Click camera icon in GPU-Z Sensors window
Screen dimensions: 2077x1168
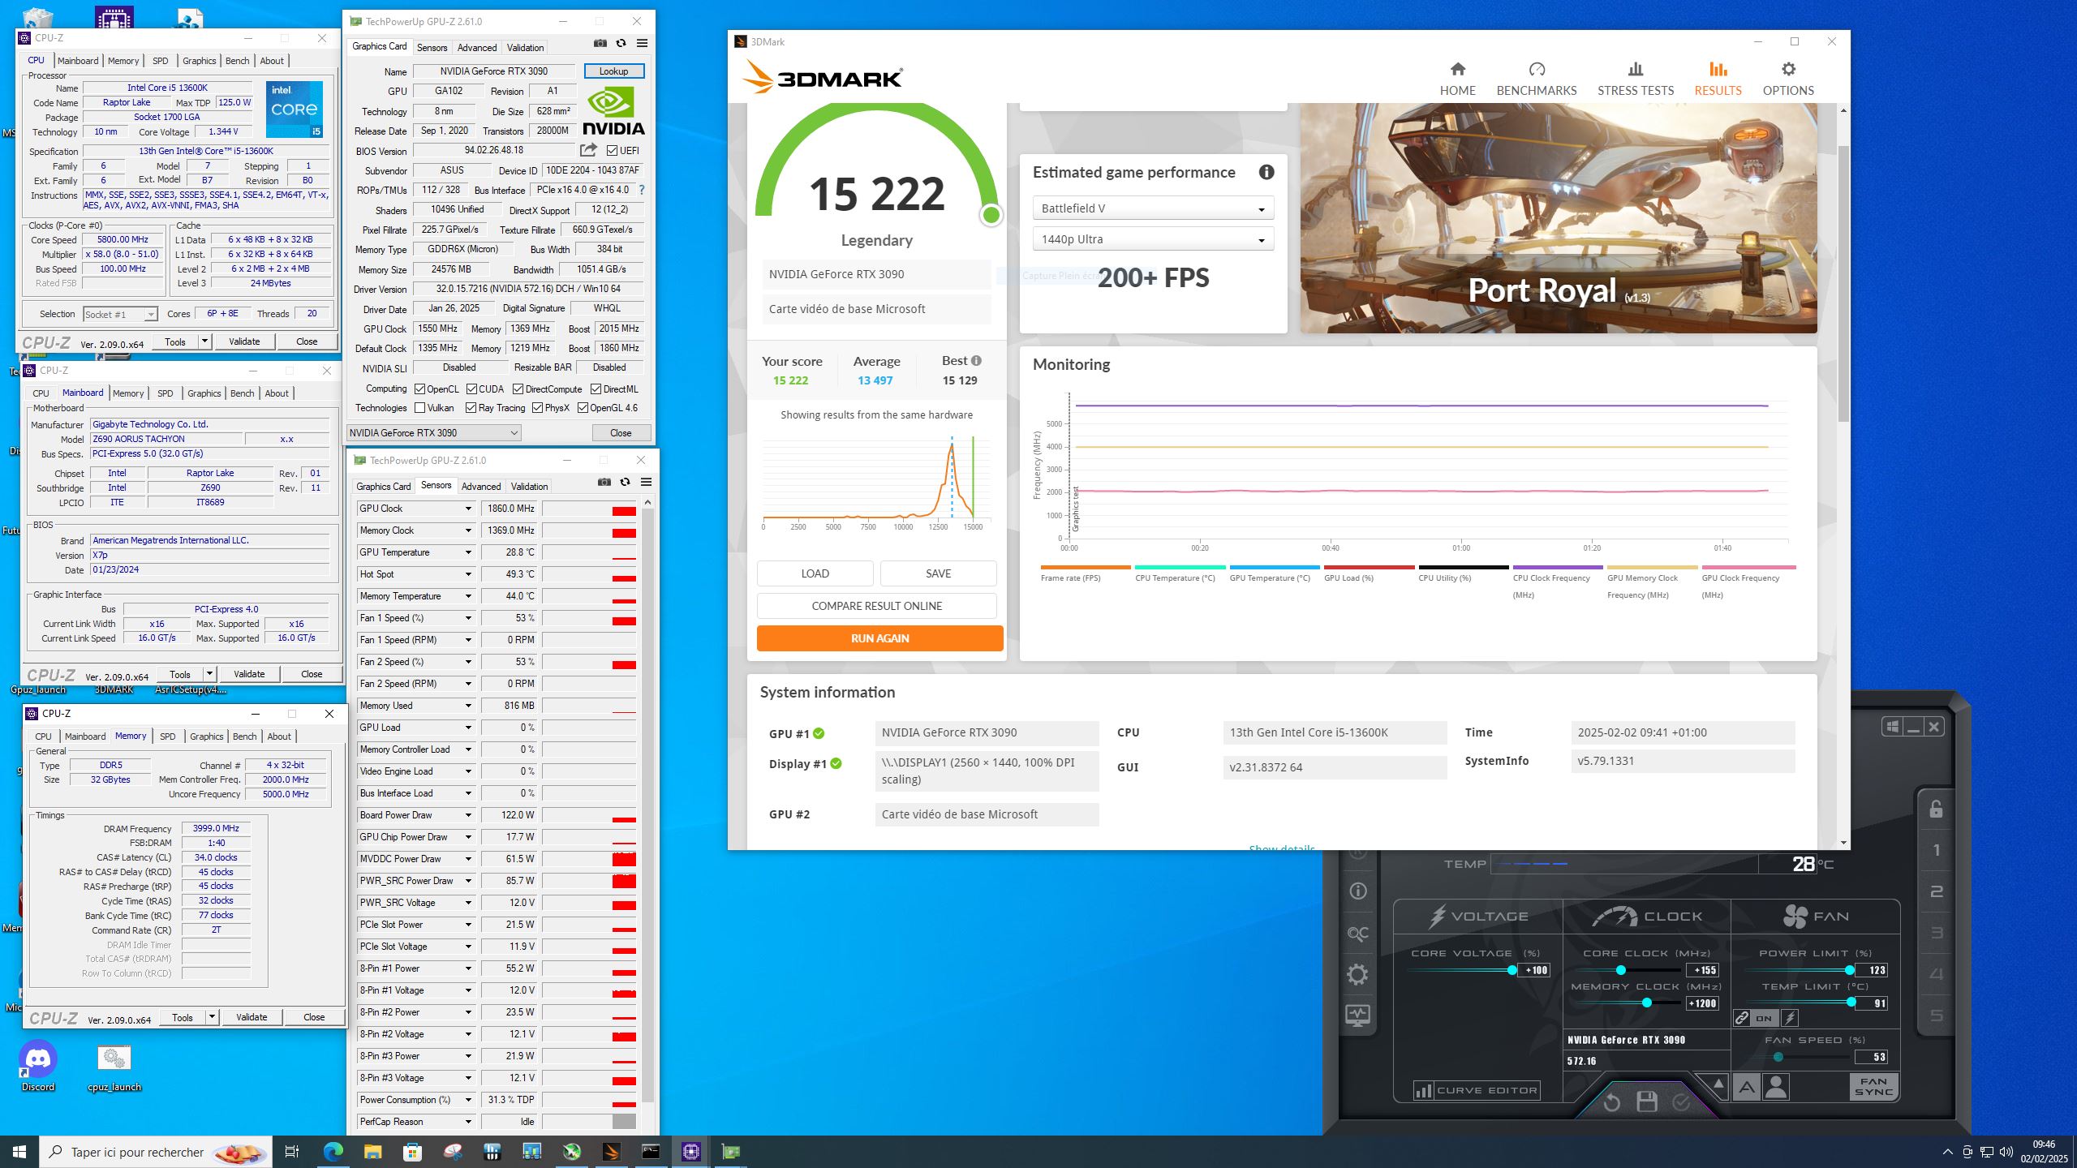pos(604,482)
